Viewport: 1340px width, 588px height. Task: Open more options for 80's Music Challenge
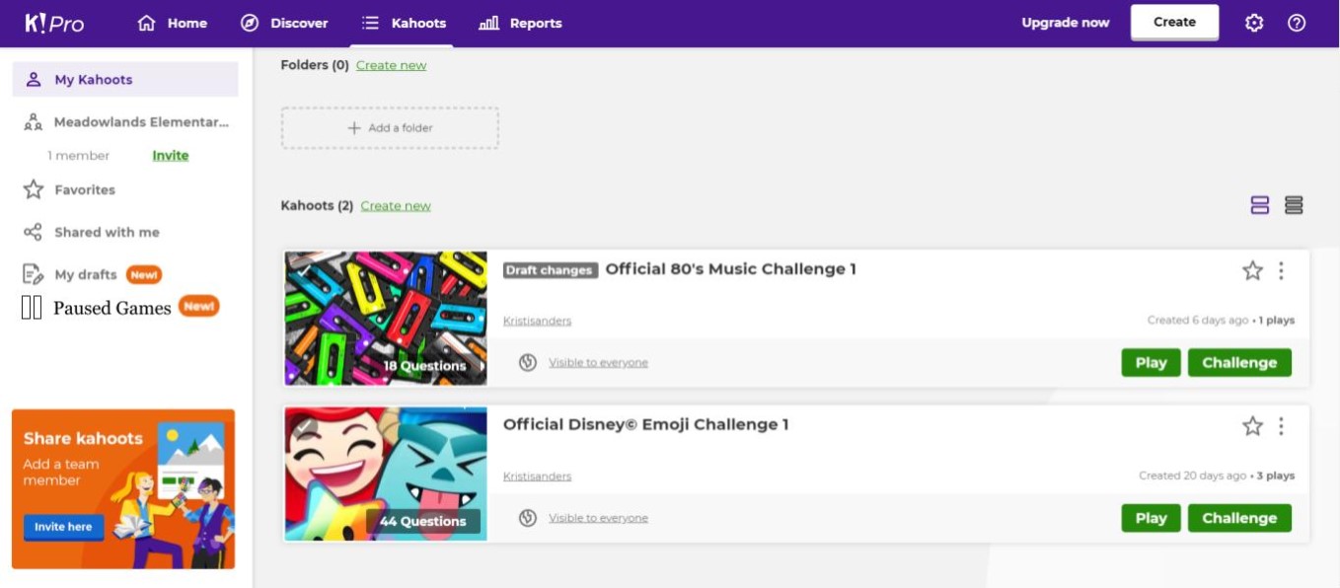coord(1281,270)
